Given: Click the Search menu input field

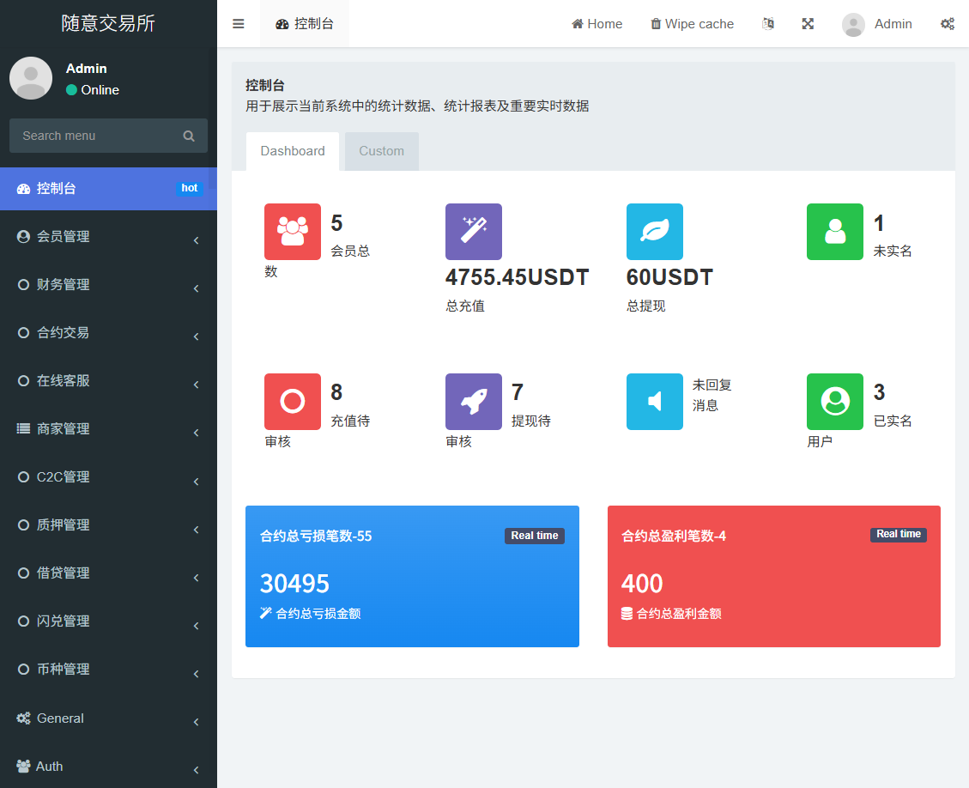Looking at the screenshot, I should coord(99,136).
